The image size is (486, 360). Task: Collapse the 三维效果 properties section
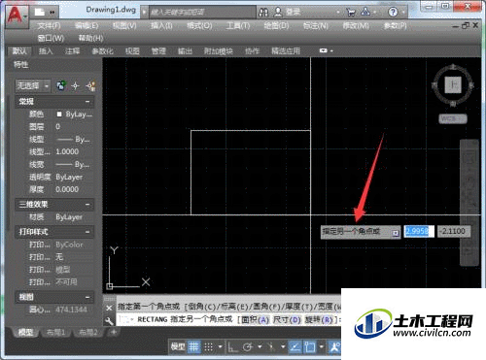(87, 205)
